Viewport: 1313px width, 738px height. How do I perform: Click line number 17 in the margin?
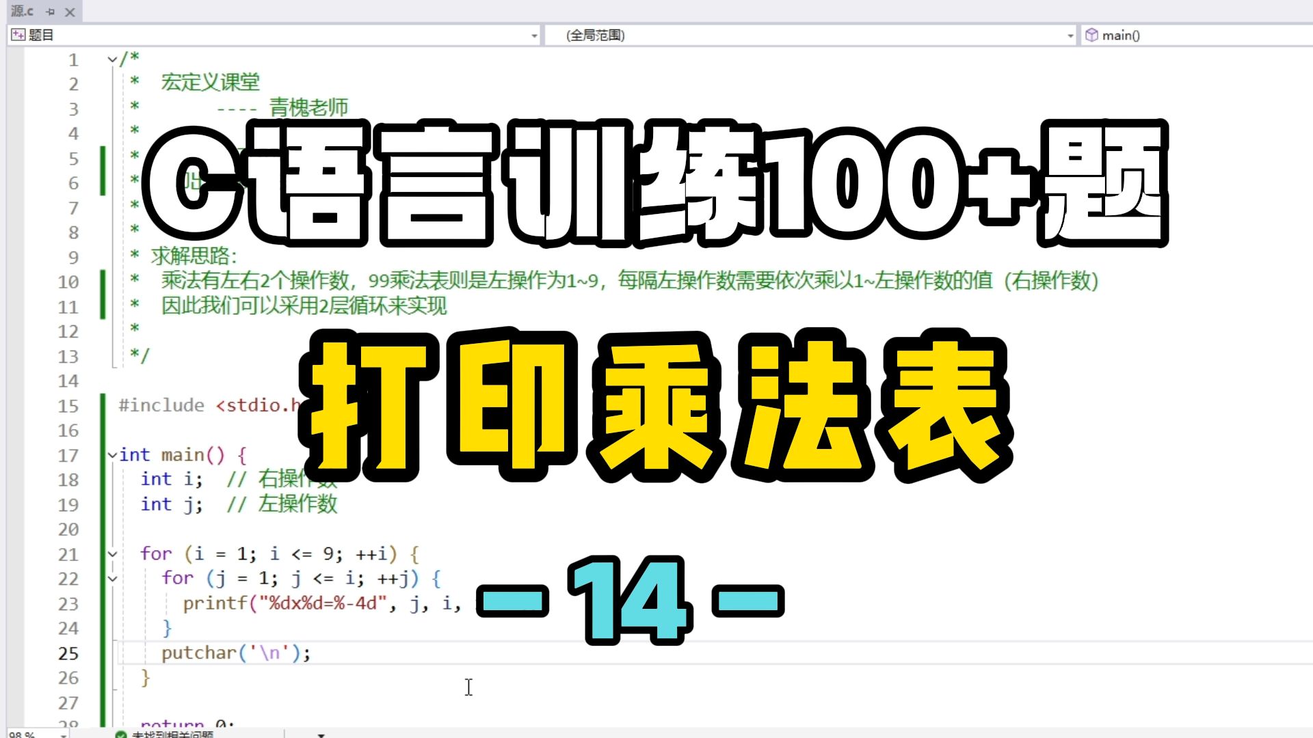click(x=68, y=455)
